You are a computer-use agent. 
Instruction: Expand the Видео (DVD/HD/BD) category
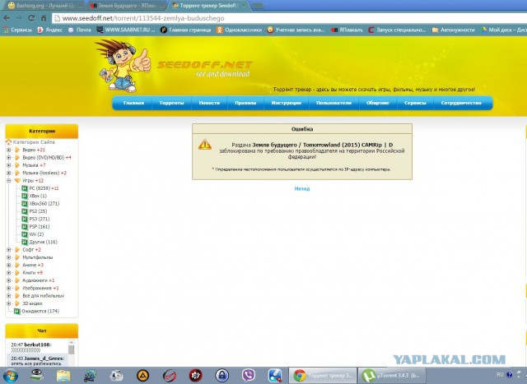(9, 157)
